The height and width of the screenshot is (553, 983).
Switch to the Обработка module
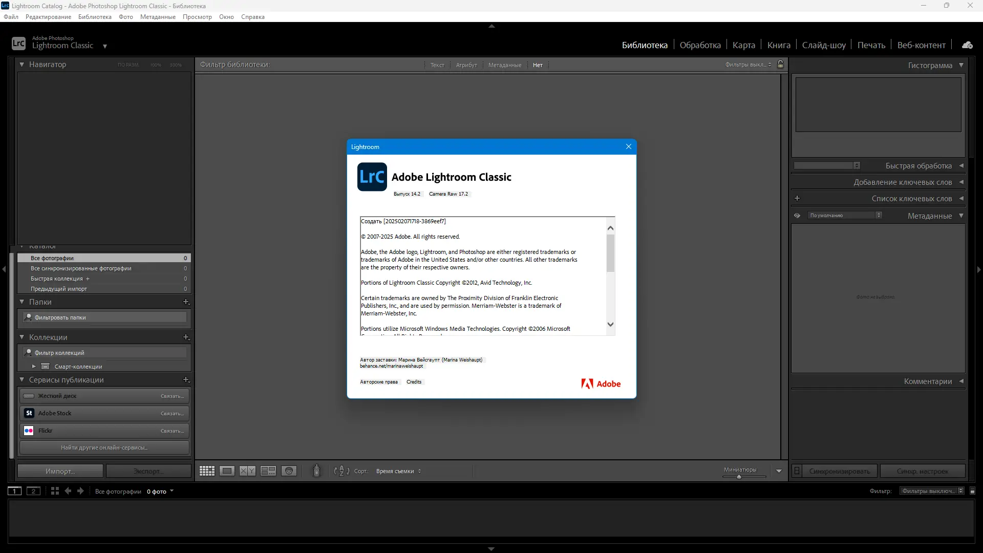700,45
